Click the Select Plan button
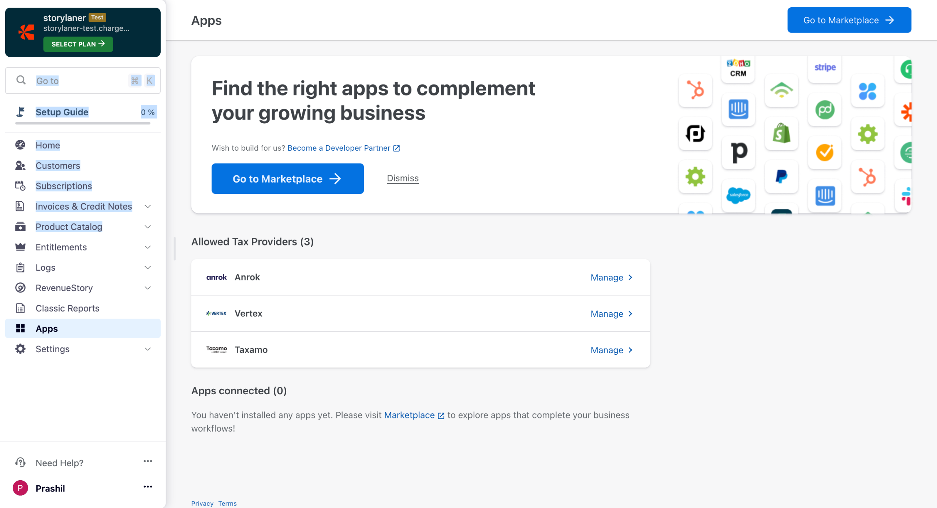 tap(78, 44)
